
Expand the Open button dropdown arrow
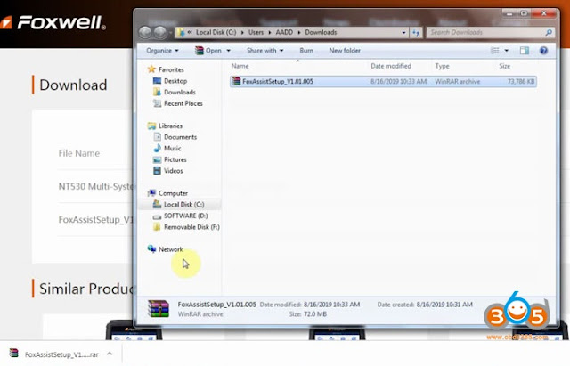click(228, 51)
